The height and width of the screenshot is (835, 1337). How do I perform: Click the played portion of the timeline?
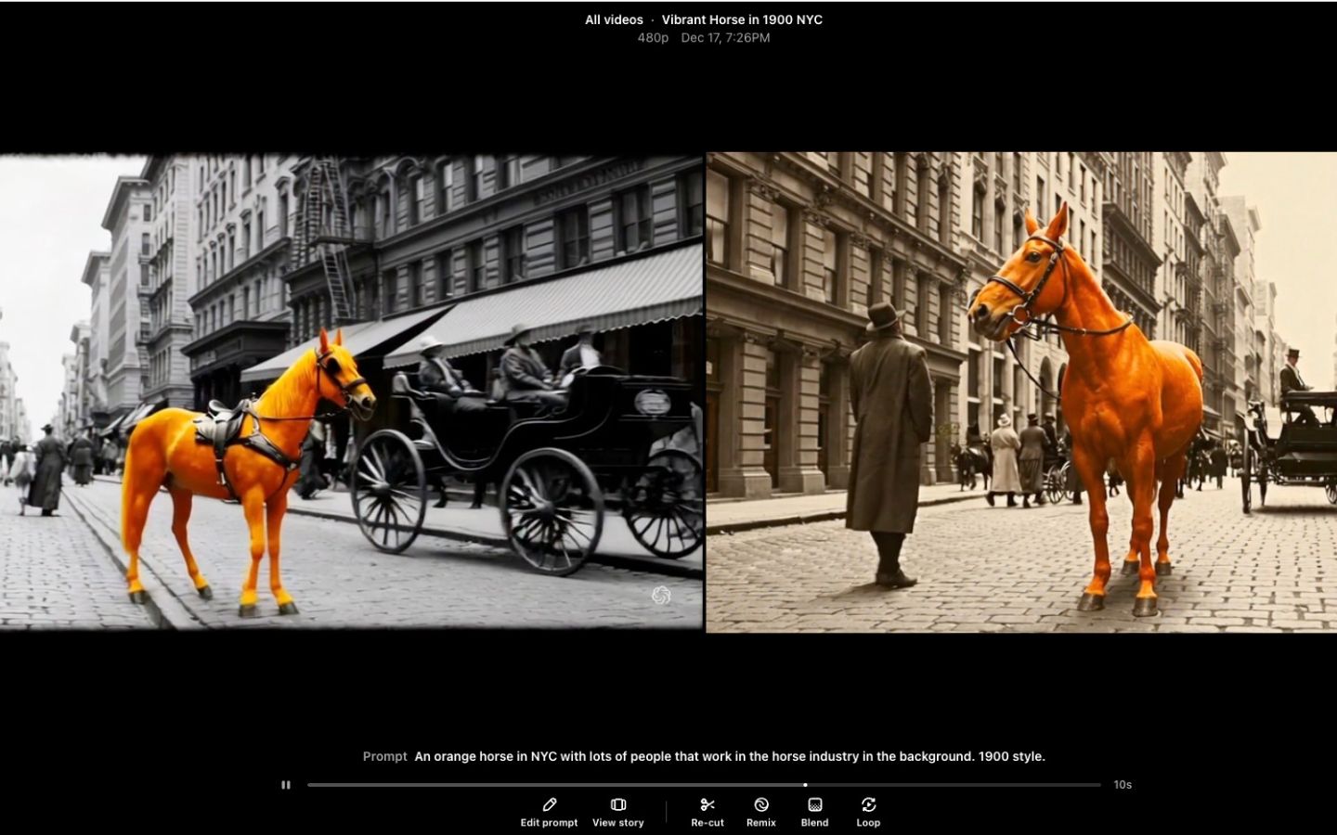557,785
